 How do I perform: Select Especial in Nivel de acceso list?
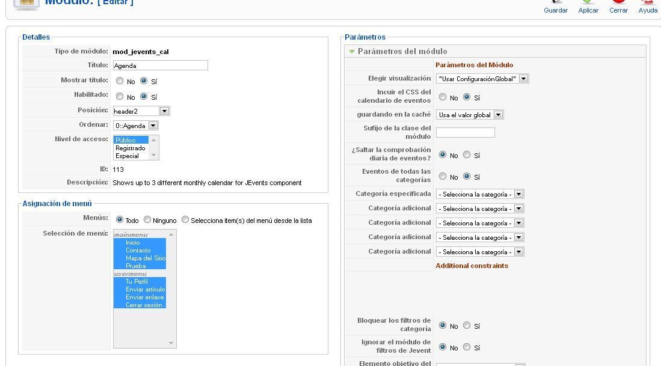point(131,156)
